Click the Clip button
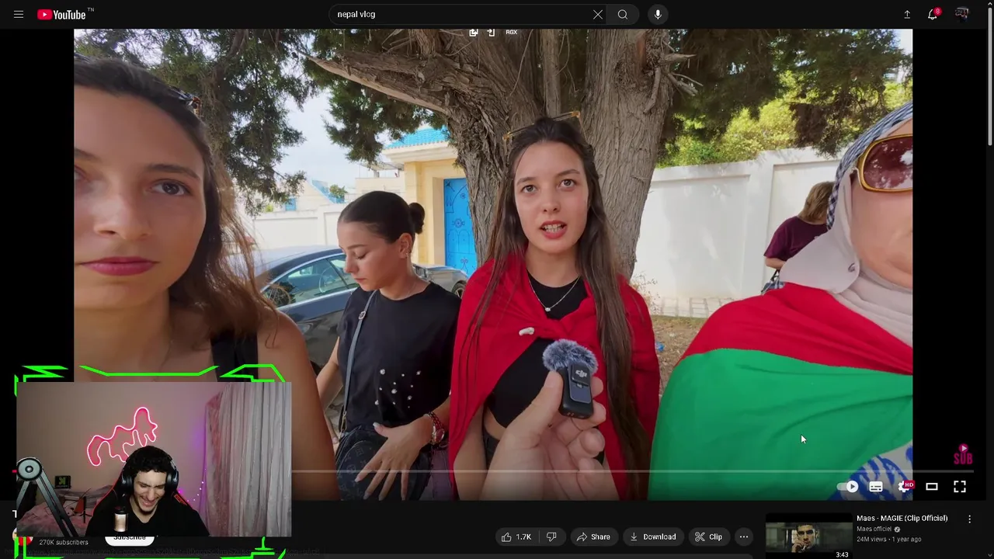This screenshot has height=559, width=994. point(708,536)
